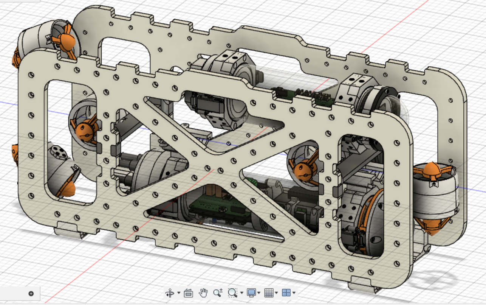This screenshot has width=486, height=305.
Task: Open Display Settings monitor icon
Action: (x=251, y=293)
